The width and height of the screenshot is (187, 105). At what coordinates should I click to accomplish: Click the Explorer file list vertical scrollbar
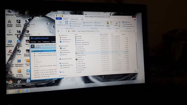pos(137,52)
